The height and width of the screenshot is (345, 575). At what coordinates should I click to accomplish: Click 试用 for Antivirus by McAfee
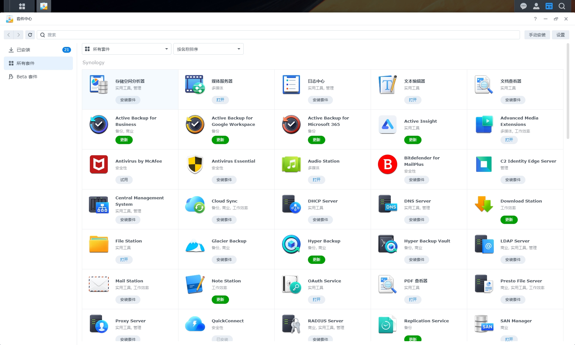pos(124,180)
